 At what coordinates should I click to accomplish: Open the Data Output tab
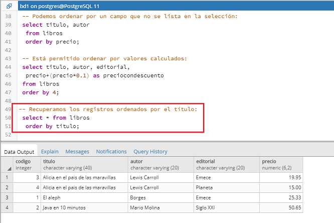click(19, 152)
